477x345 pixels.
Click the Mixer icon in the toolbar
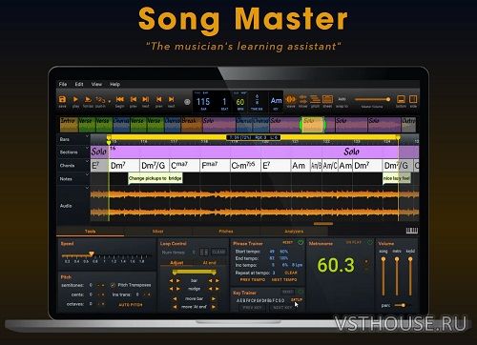click(x=303, y=99)
